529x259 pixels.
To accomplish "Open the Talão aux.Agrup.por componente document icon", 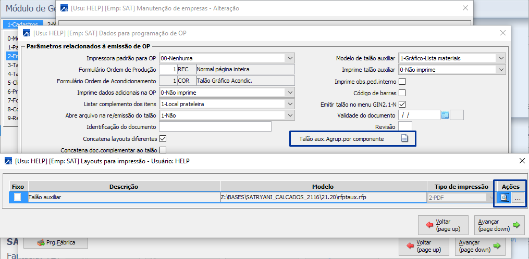I will pyautogui.click(x=404, y=138).
